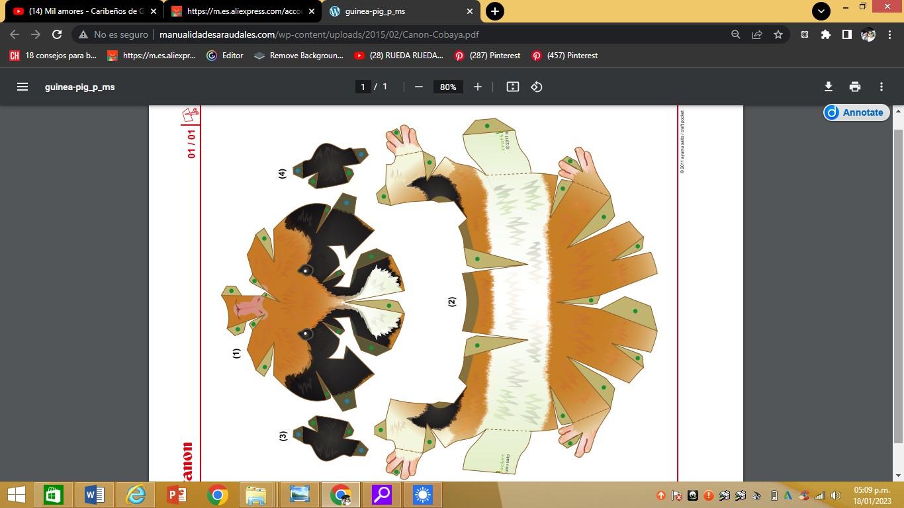The width and height of the screenshot is (904, 508).
Task: Launch PowerPoint from the taskbar
Action: pos(177,495)
